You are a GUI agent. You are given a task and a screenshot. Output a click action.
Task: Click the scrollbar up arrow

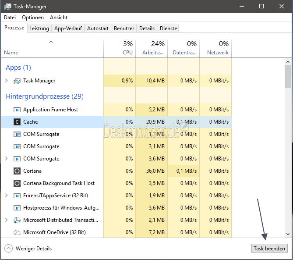[288, 62]
